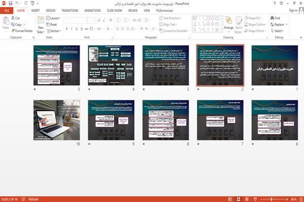Screen dimensions: 304x202
Task: Click the Increase Font Size icon
Action: [x=99, y=20]
